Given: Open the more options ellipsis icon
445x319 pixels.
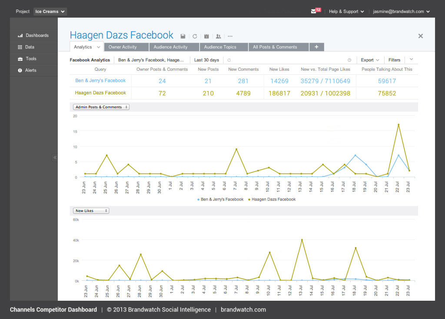Looking at the screenshot, I should [x=230, y=37].
